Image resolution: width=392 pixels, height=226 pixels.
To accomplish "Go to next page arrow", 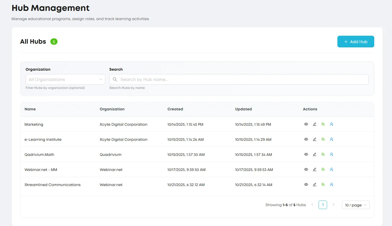I will 333,205.
